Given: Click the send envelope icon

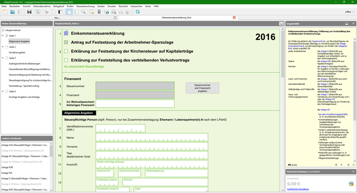Looking at the screenshot, I should pyautogui.click(x=107, y=12).
